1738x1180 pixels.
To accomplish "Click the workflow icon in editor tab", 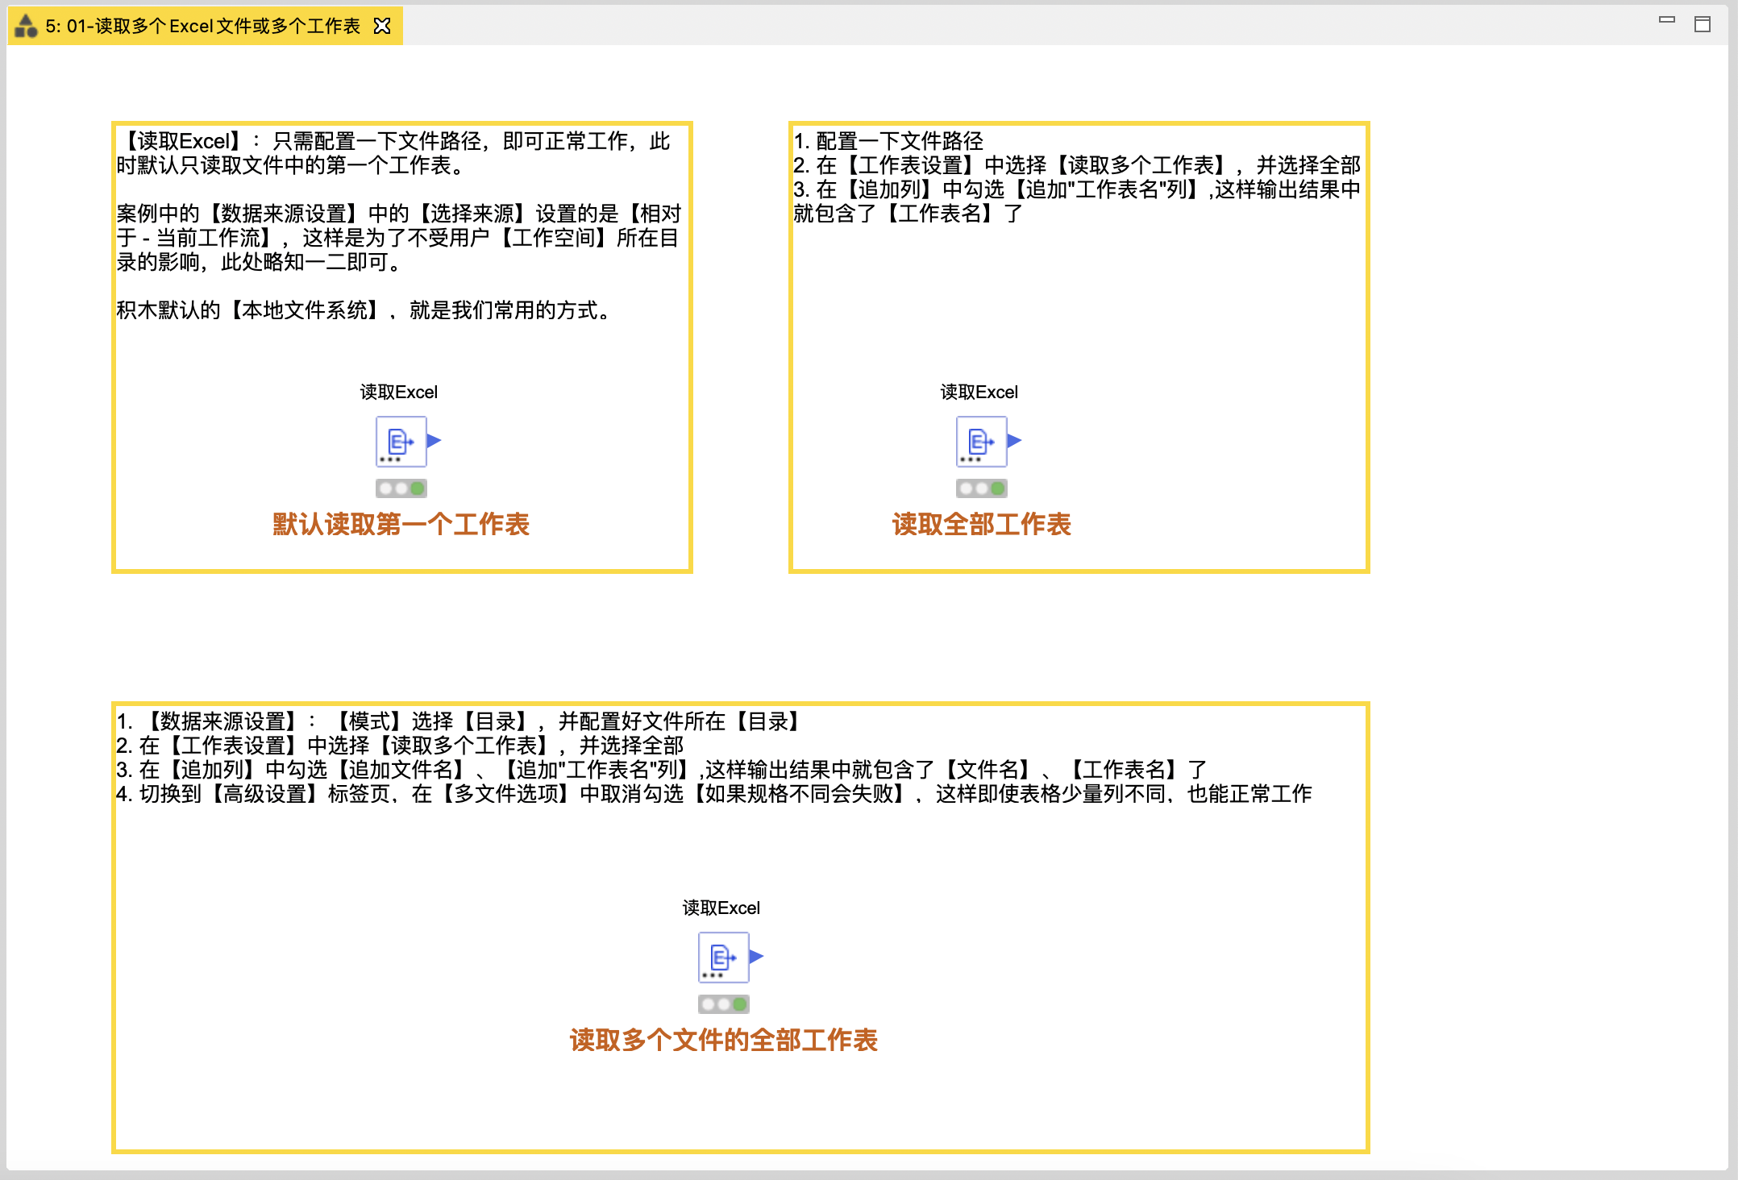I will (27, 26).
